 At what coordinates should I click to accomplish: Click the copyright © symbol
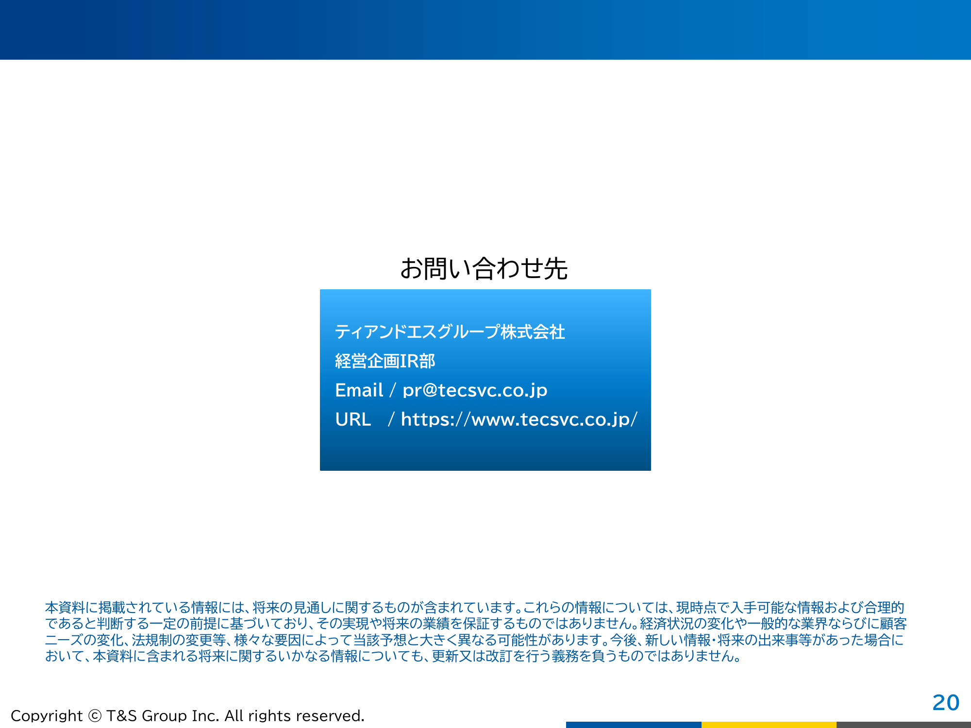tap(95, 716)
